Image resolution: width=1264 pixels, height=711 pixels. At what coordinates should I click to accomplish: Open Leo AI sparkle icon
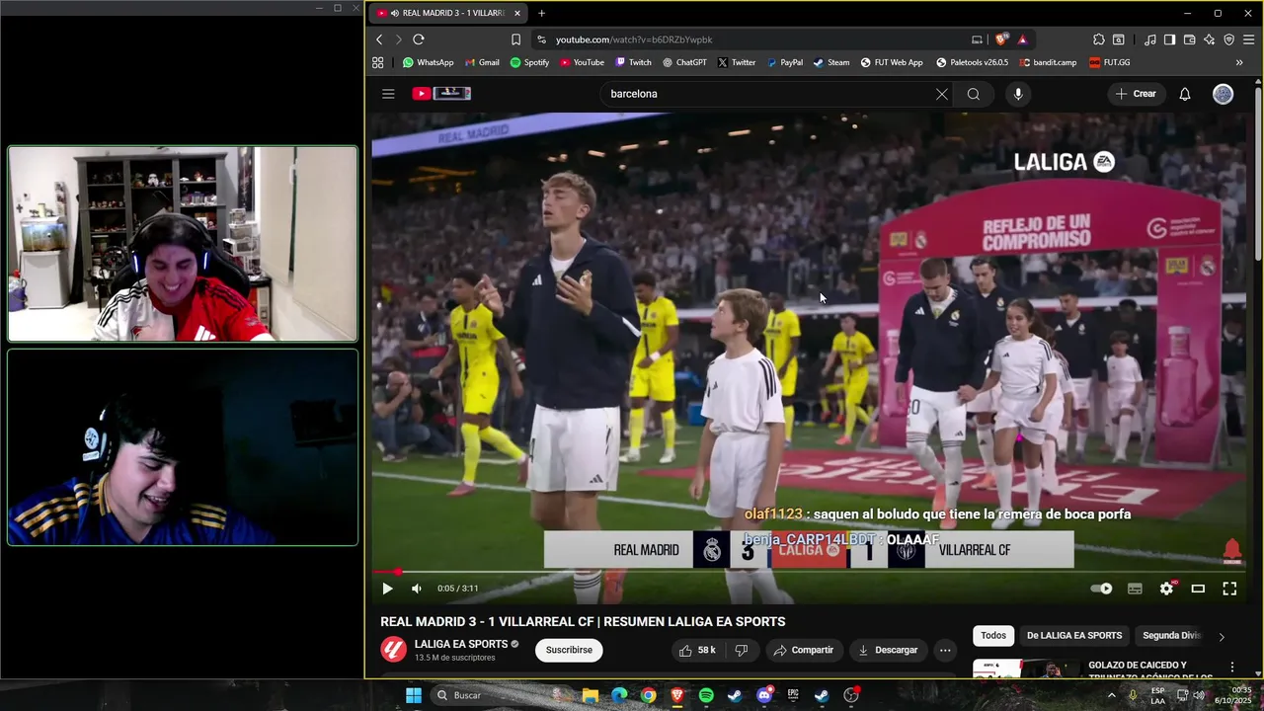[x=1209, y=39]
